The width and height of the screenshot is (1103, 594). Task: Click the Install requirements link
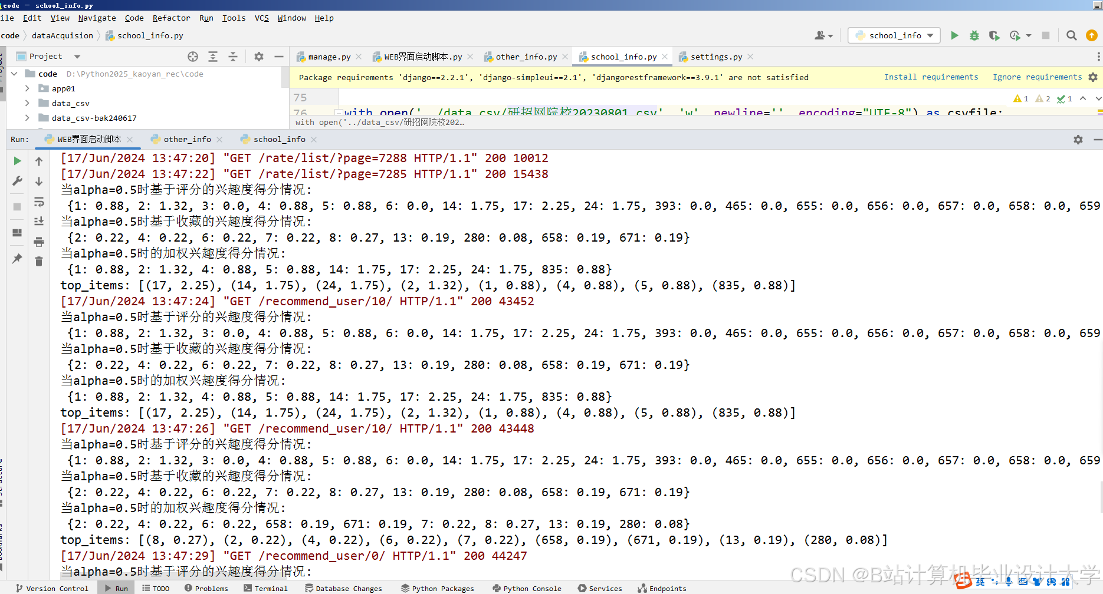(x=931, y=77)
